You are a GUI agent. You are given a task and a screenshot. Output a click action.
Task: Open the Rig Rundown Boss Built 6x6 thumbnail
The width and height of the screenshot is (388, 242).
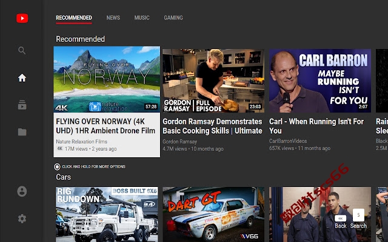click(x=107, y=214)
